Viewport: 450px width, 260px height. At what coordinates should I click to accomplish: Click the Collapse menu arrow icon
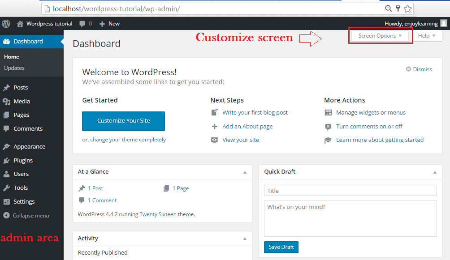[x=6, y=216]
